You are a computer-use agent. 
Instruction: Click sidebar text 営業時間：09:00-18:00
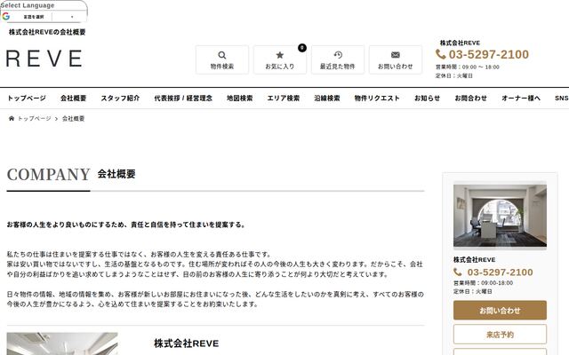click(x=483, y=283)
